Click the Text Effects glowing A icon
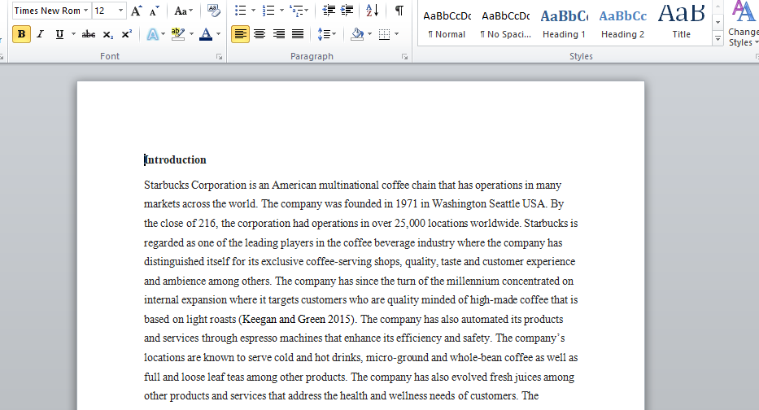The height and width of the screenshot is (410, 759). point(152,34)
